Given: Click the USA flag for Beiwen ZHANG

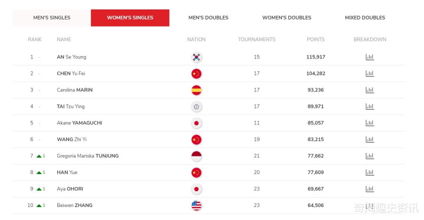Looking at the screenshot, I should point(196,205).
